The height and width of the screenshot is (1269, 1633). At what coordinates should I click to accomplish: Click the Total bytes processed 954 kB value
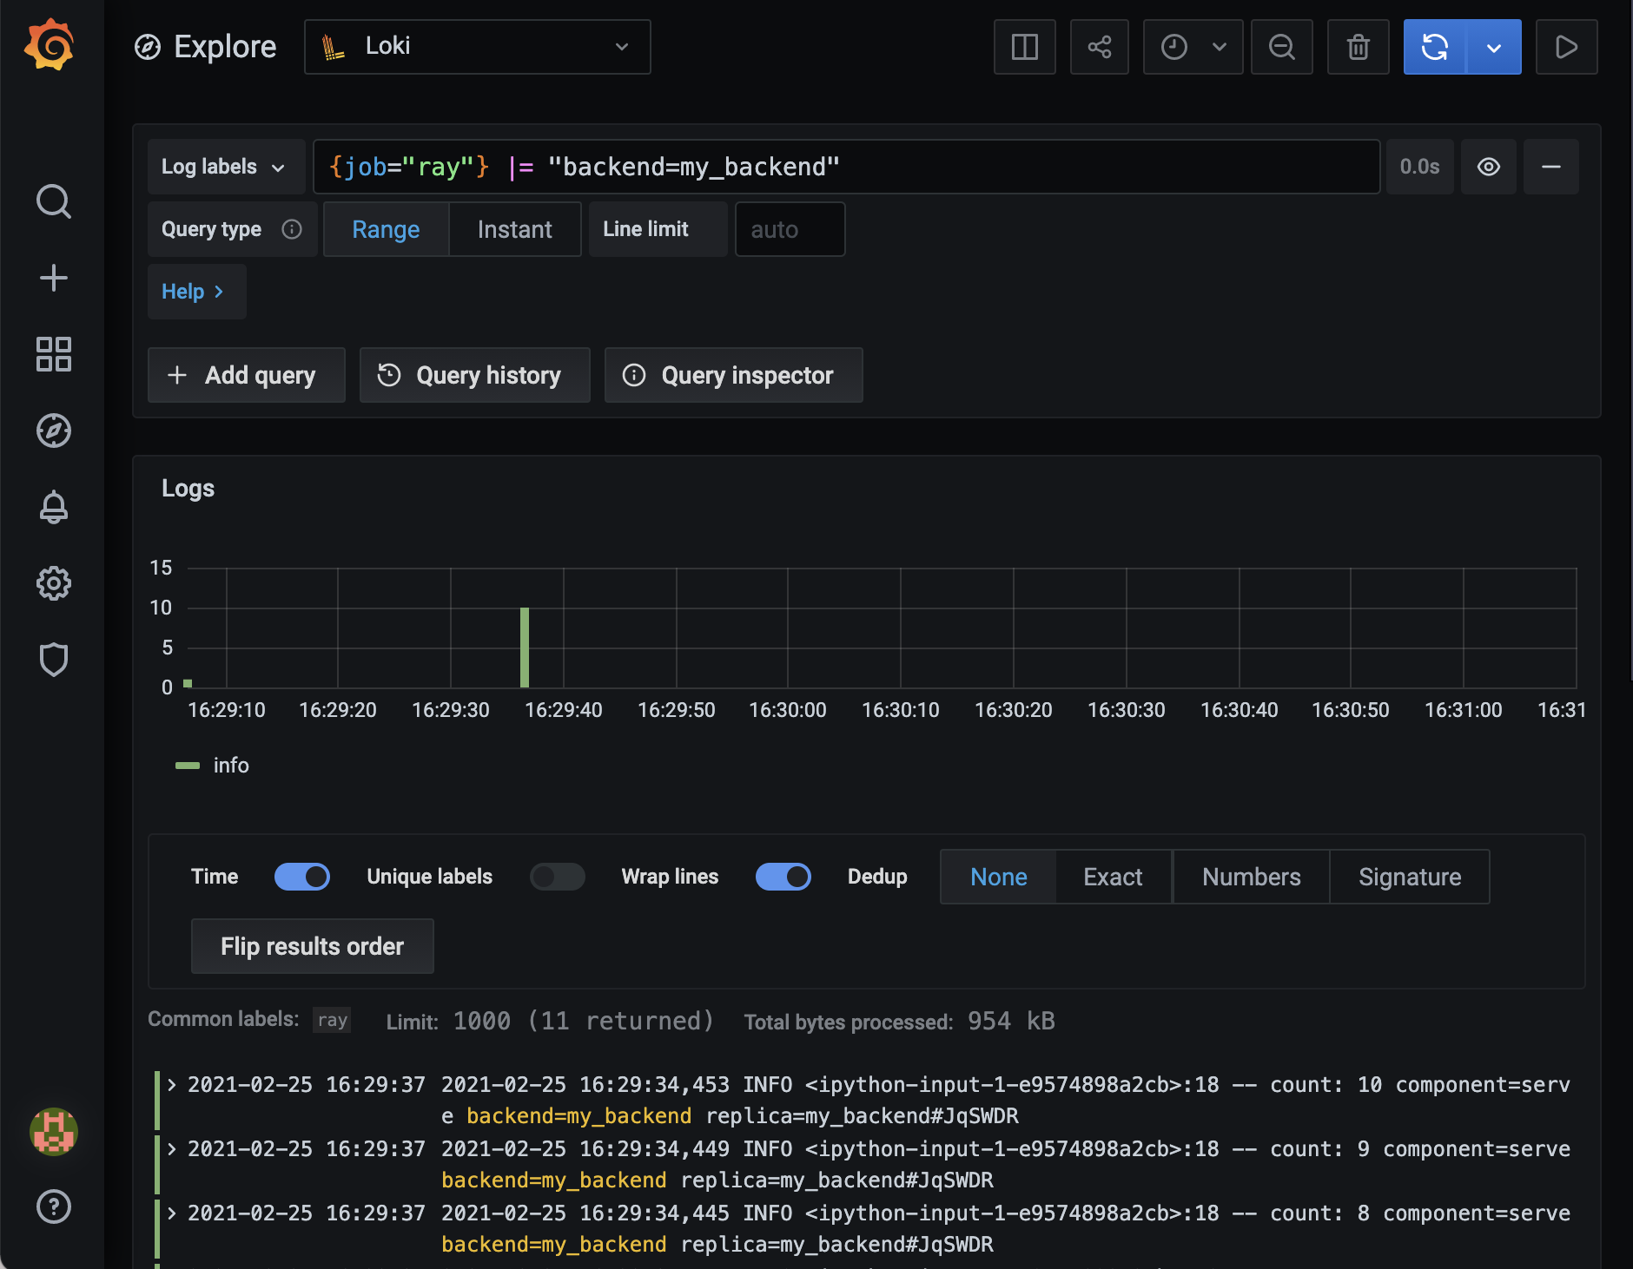tap(1012, 1021)
